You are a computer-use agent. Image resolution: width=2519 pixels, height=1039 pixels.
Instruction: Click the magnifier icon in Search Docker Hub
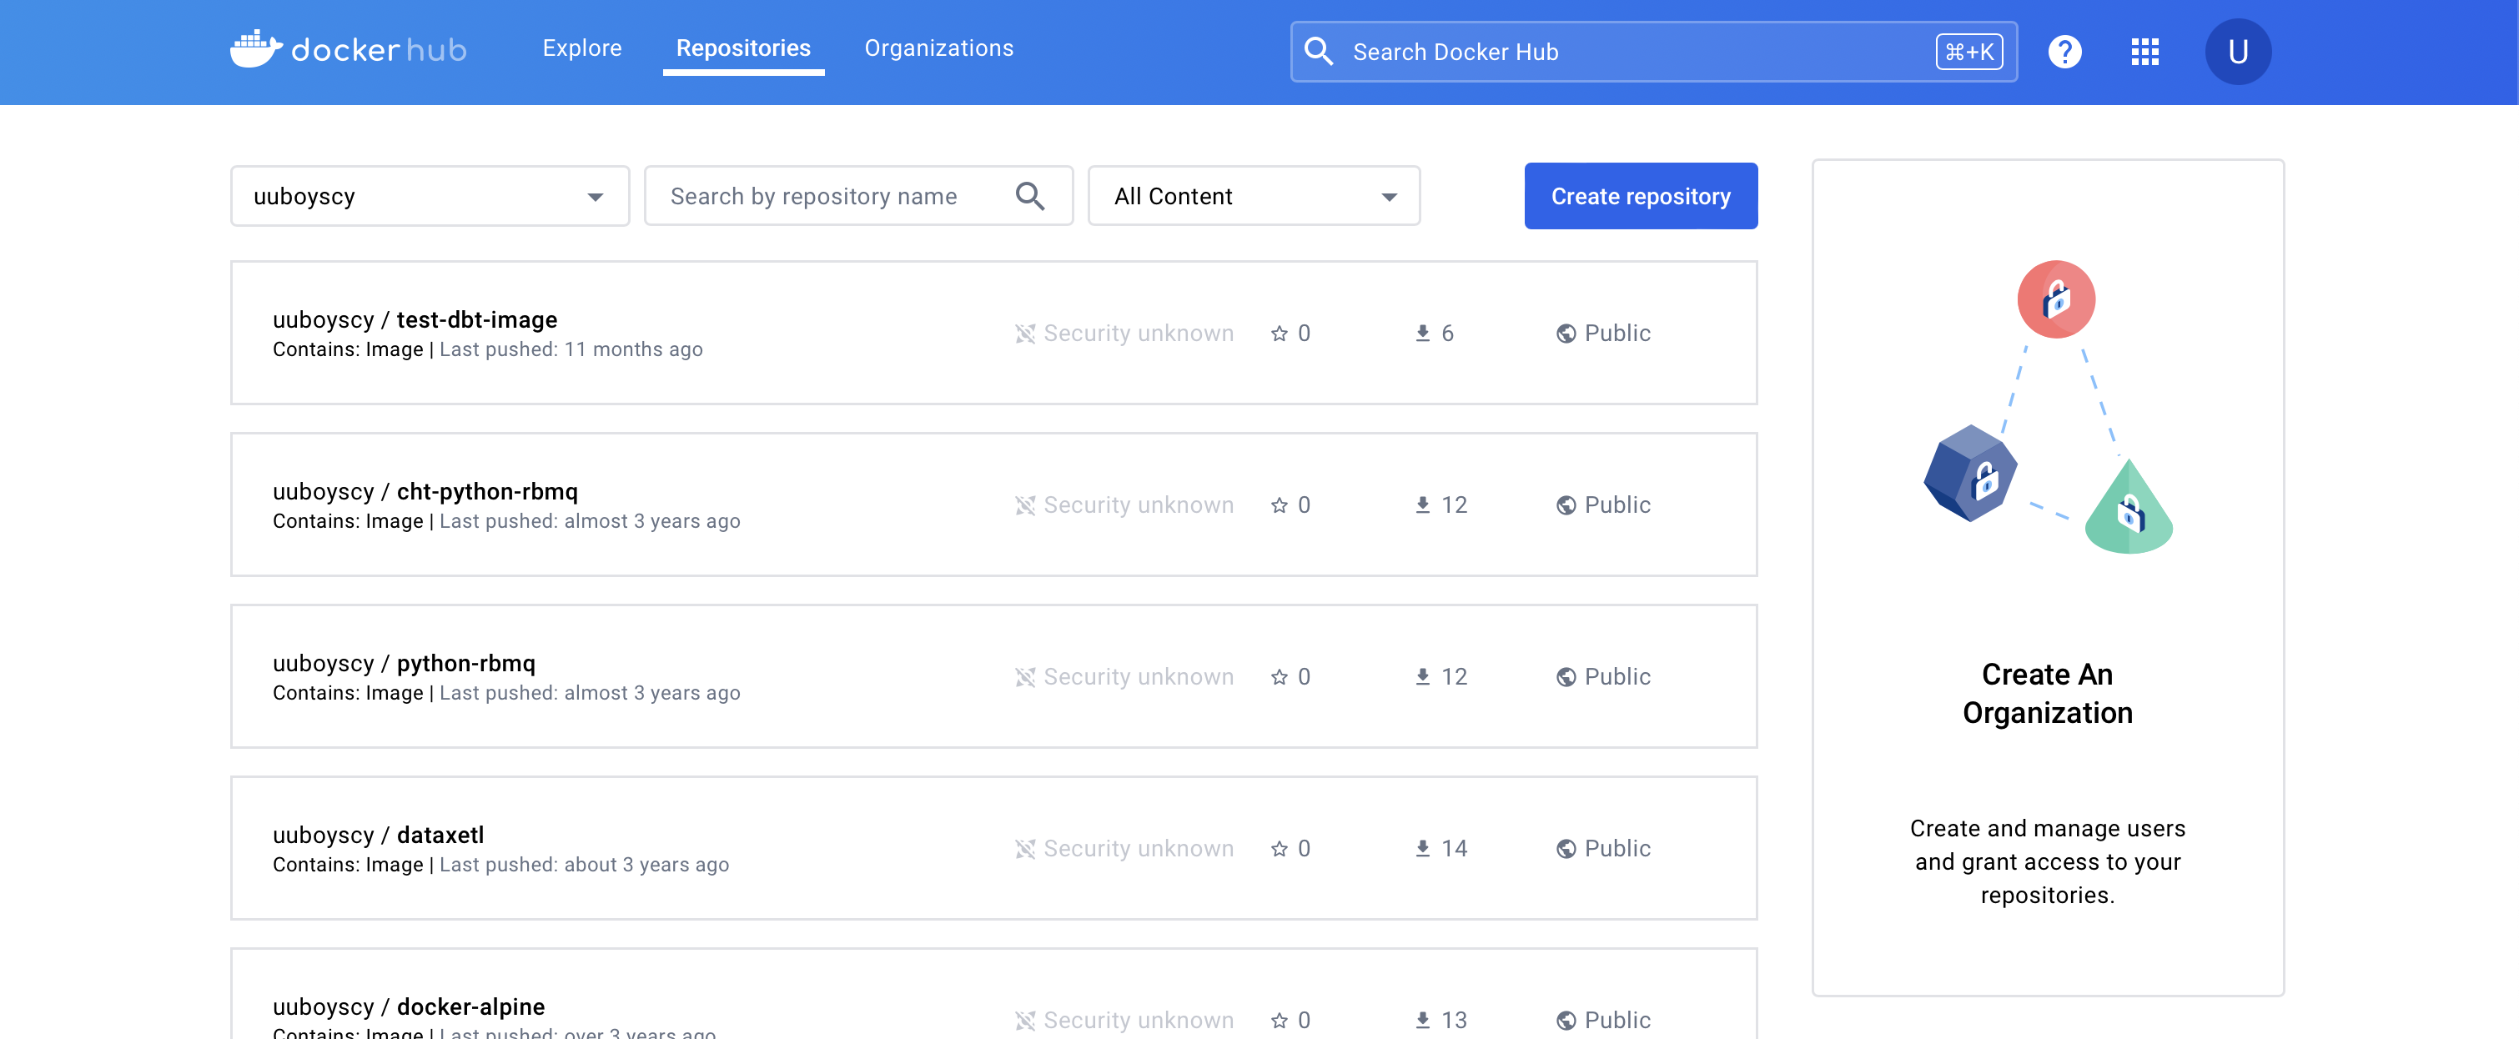click(1318, 52)
